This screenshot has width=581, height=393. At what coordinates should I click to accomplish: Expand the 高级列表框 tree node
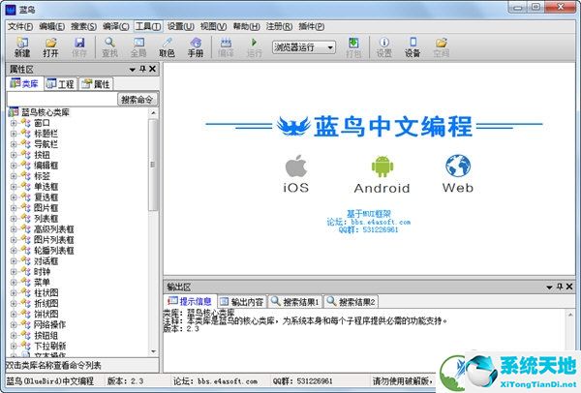14,228
